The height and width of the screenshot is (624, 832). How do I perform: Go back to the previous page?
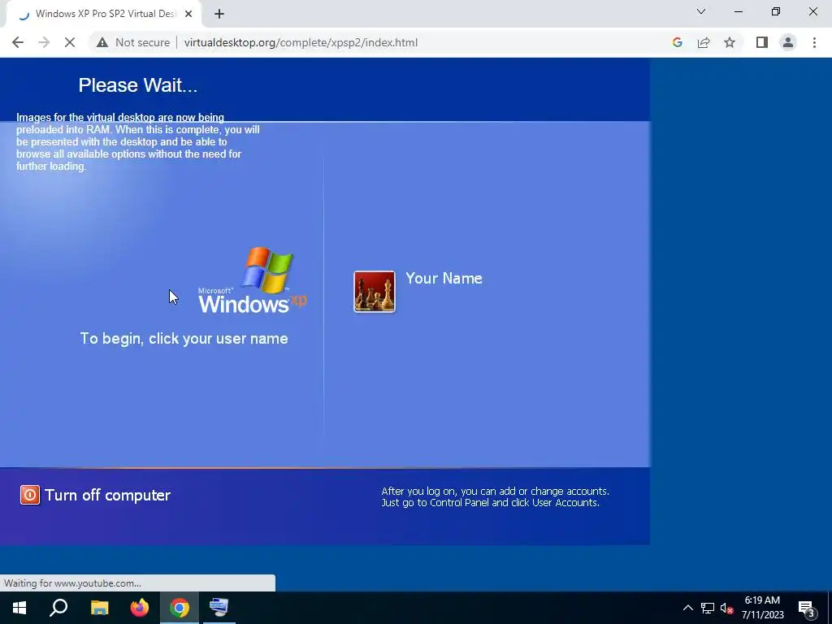click(18, 42)
